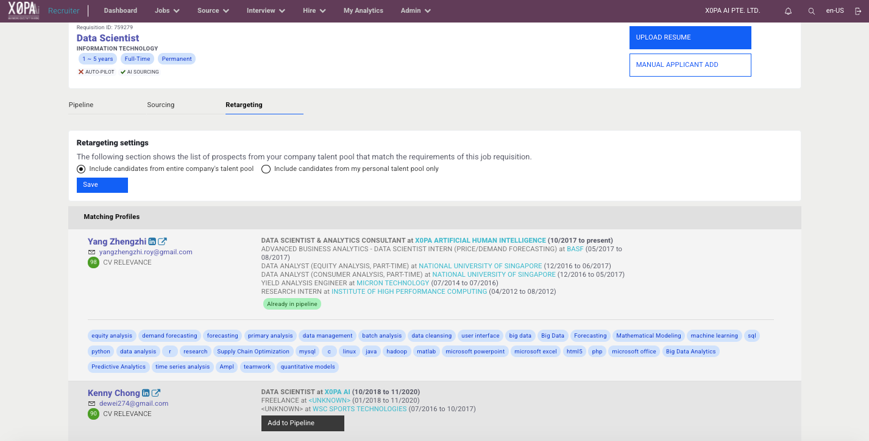Image resolution: width=869 pixels, height=441 pixels.
Task: Click the quantitative models skill tag
Action: (308, 367)
